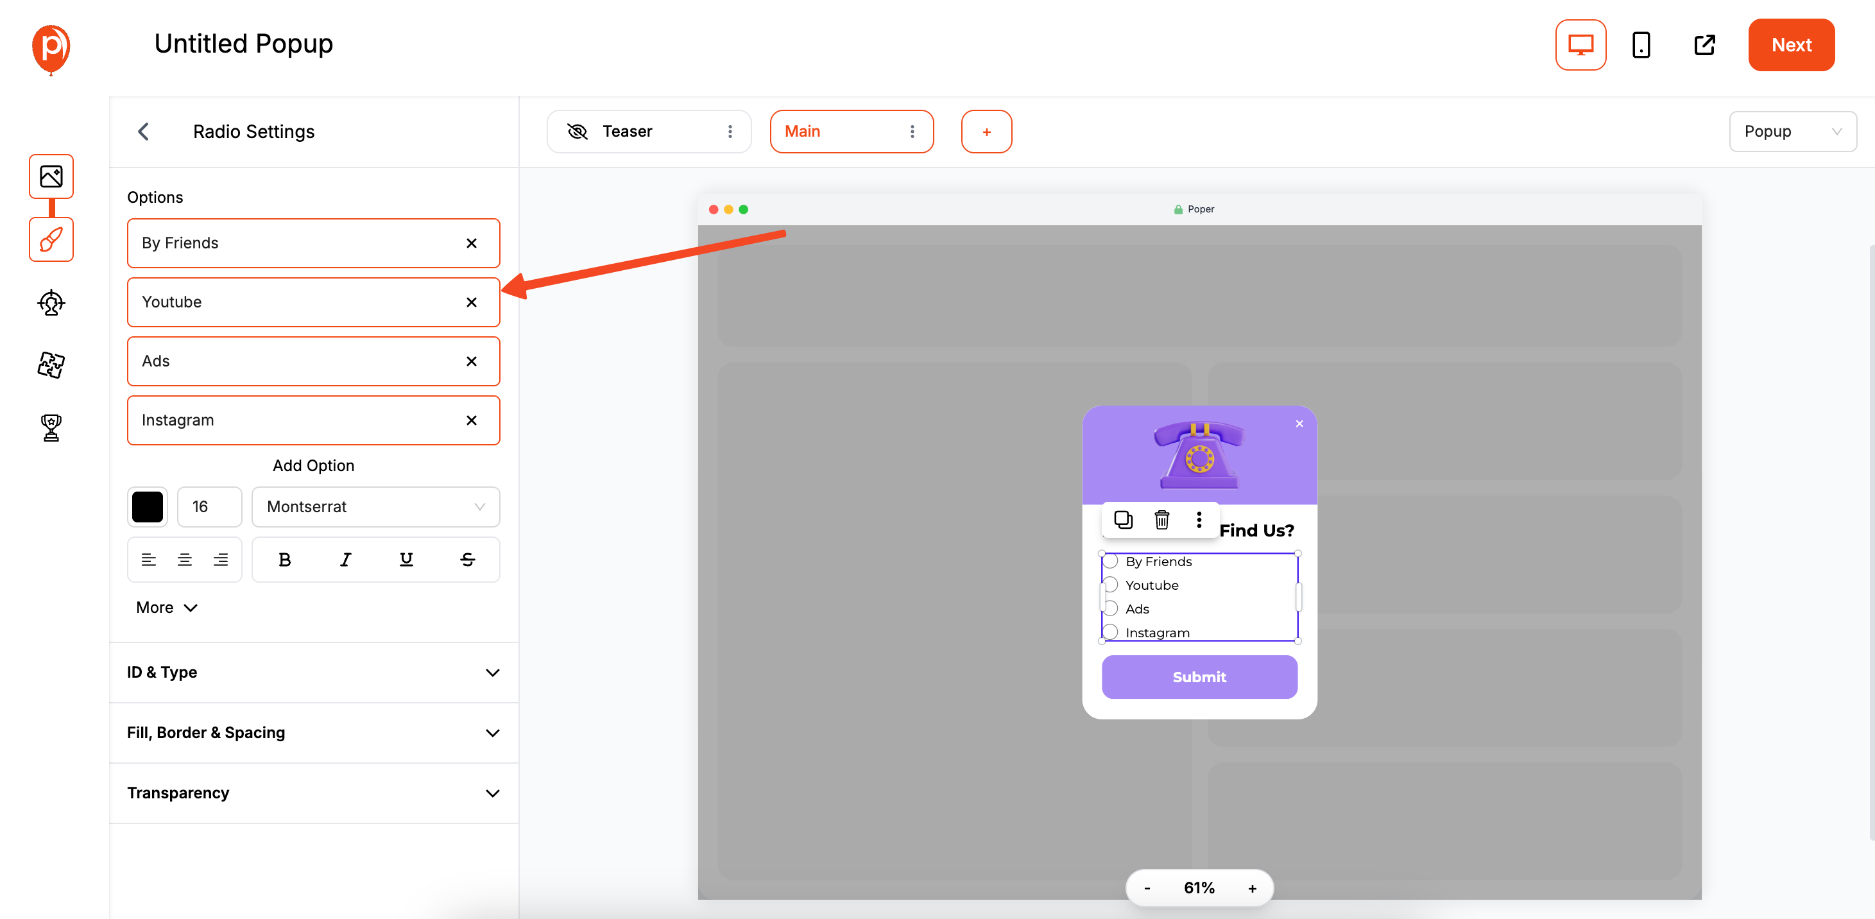Viewport: 1875px width, 919px height.
Task: Open the targeting sidebar icon
Action: [51, 302]
